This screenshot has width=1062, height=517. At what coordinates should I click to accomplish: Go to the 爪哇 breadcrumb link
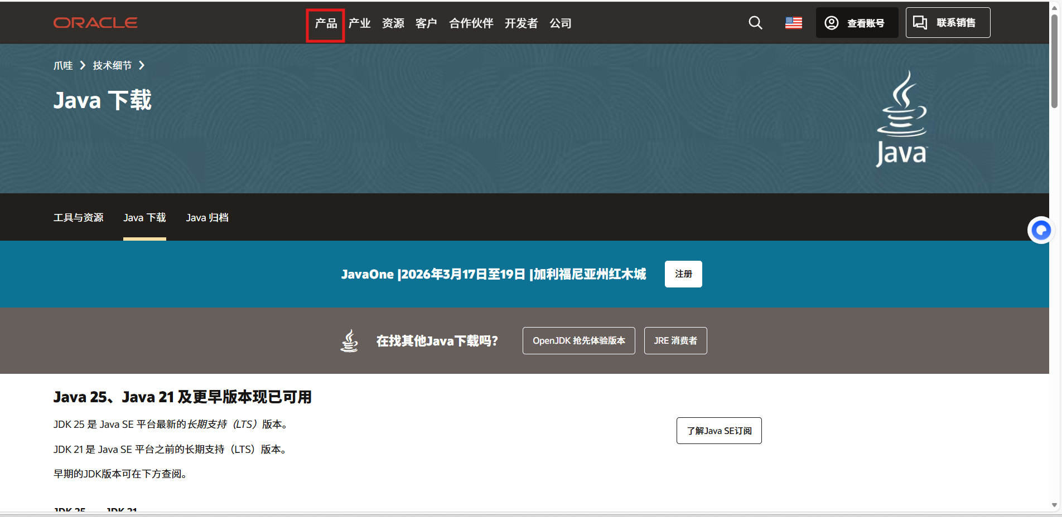click(63, 66)
